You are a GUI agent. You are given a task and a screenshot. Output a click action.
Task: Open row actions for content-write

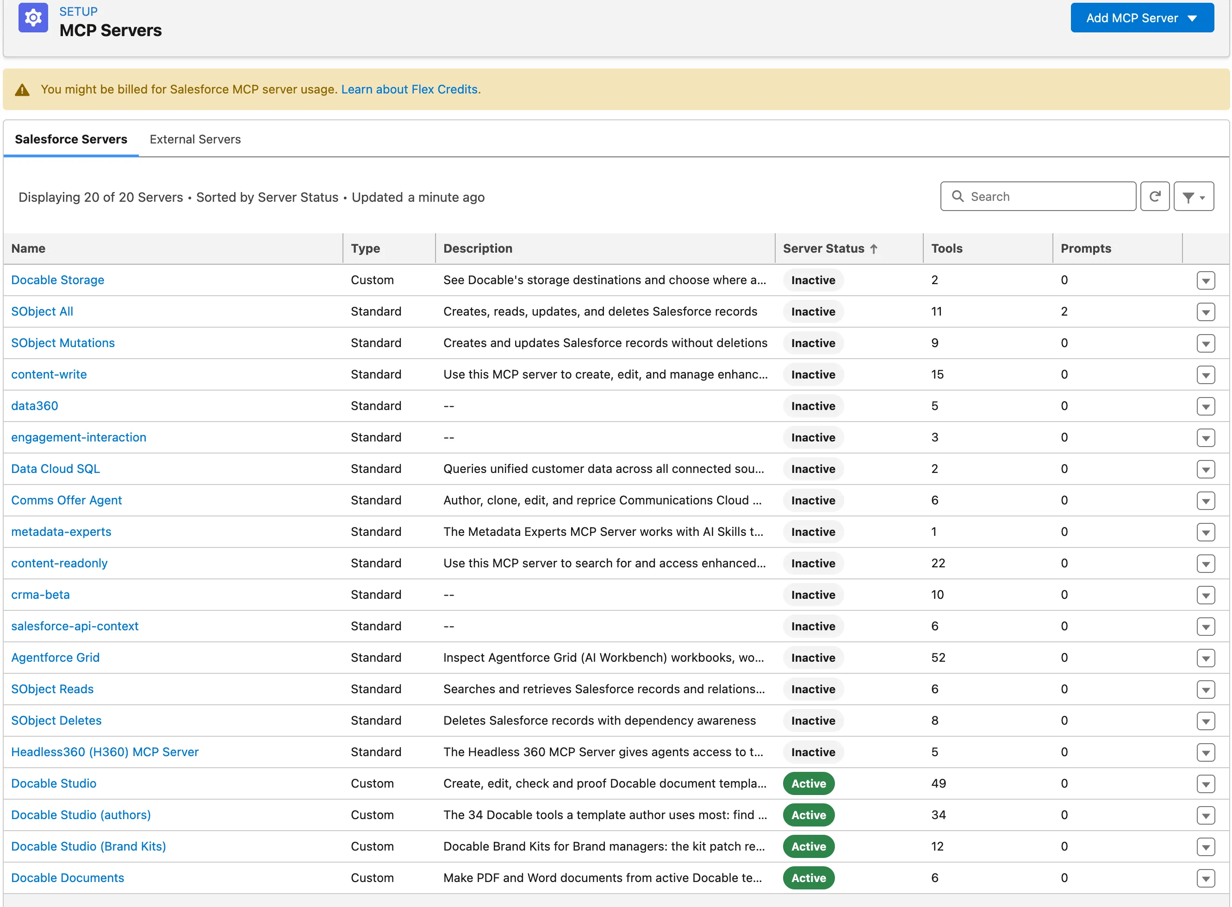click(x=1206, y=375)
